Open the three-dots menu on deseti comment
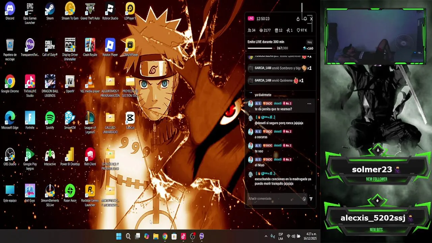This screenshot has height=243, width=432. click(x=309, y=104)
